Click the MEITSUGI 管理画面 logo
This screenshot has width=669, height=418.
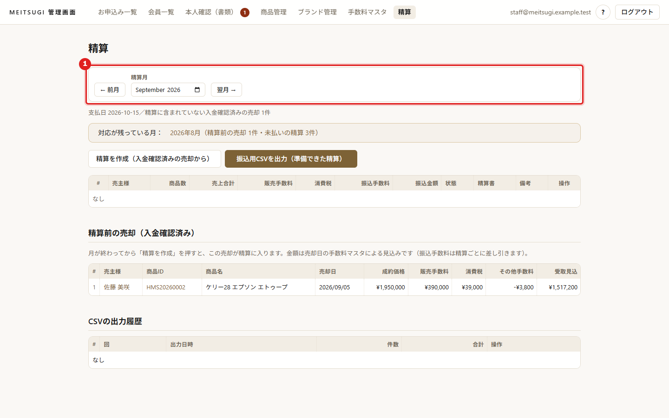pos(42,12)
